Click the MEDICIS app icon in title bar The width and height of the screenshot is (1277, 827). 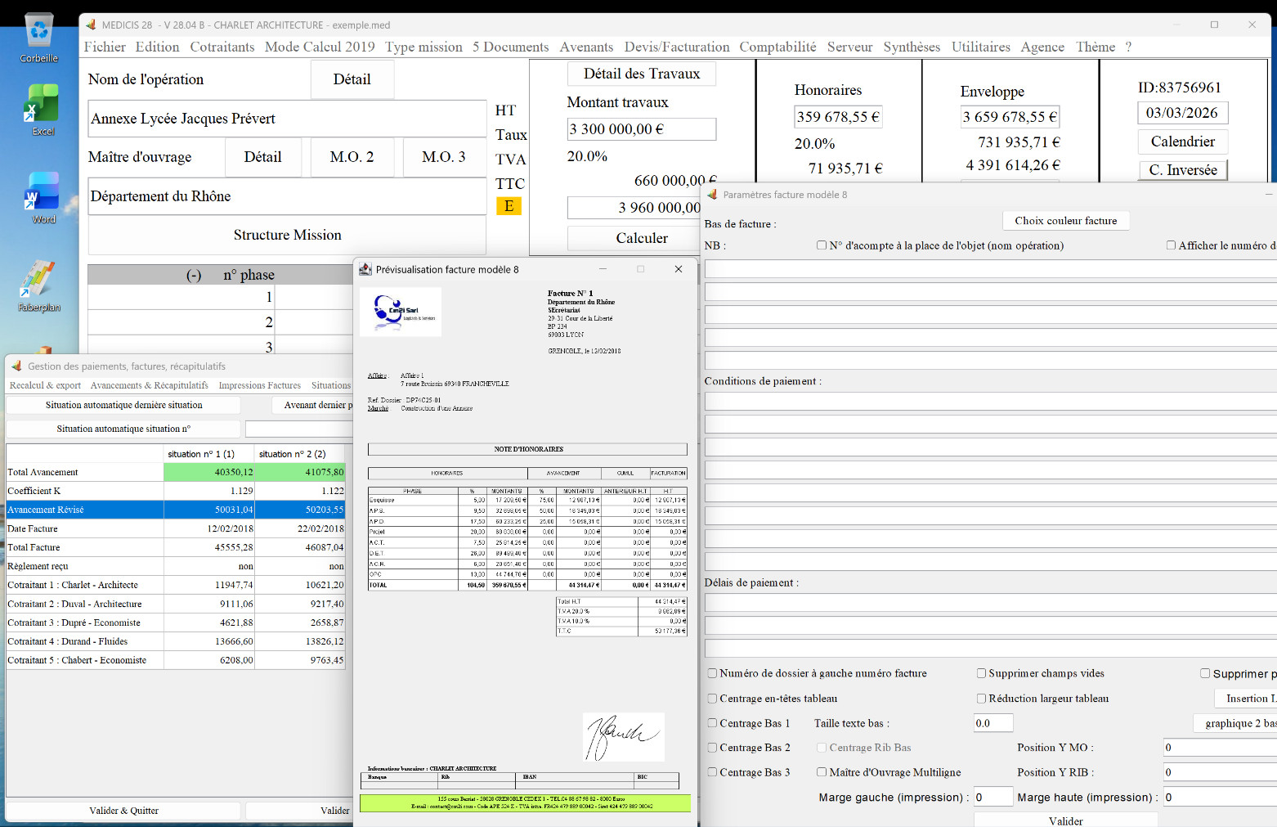pyautogui.click(x=91, y=25)
